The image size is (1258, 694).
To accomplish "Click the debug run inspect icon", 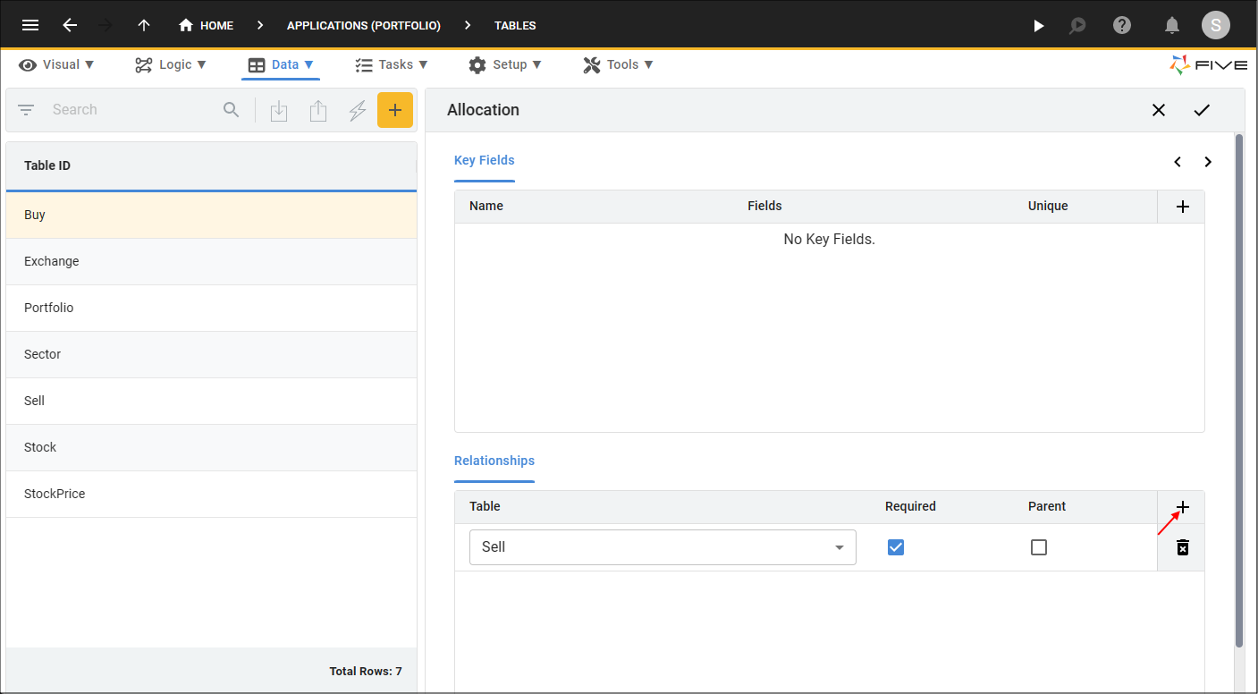I will click(x=1077, y=25).
